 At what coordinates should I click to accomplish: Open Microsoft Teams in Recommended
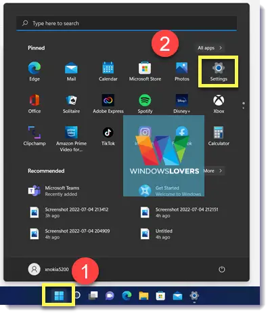pyautogui.click(x=53, y=191)
